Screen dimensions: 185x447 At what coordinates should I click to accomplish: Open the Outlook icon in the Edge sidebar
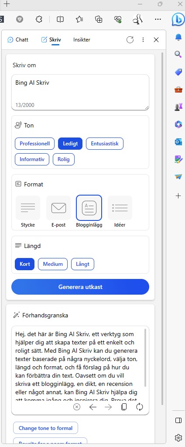coord(178,142)
